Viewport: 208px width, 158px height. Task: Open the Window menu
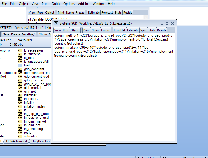[99, 4]
